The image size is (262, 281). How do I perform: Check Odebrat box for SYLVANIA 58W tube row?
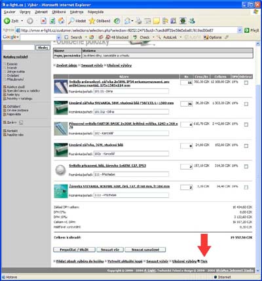coord(246,104)
